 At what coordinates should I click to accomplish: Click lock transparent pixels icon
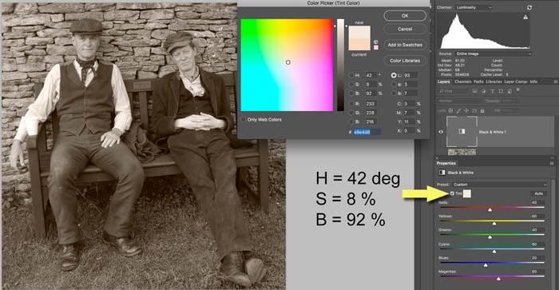tap(450, 111)
